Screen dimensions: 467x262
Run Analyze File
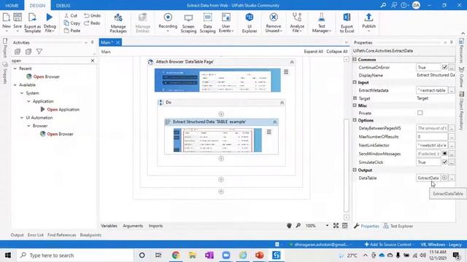click(297, 23)
